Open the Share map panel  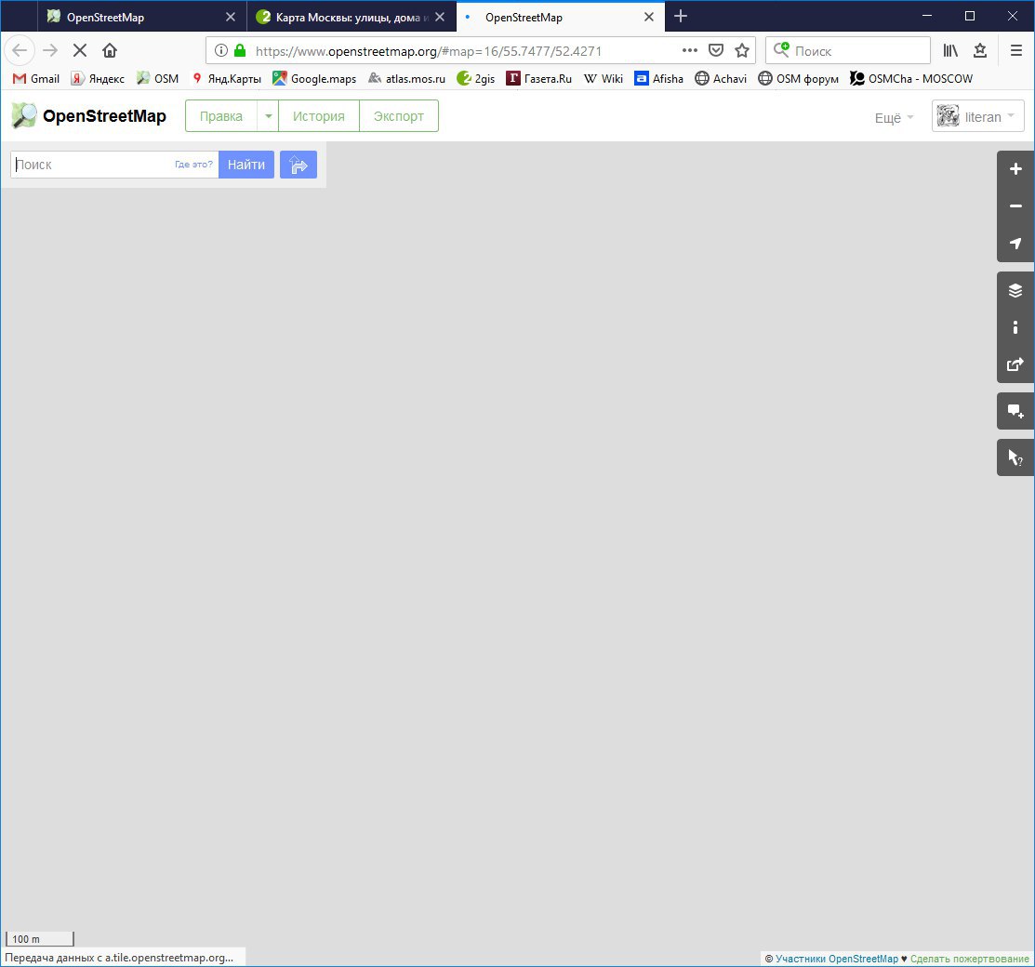[x=1015, y=364]
